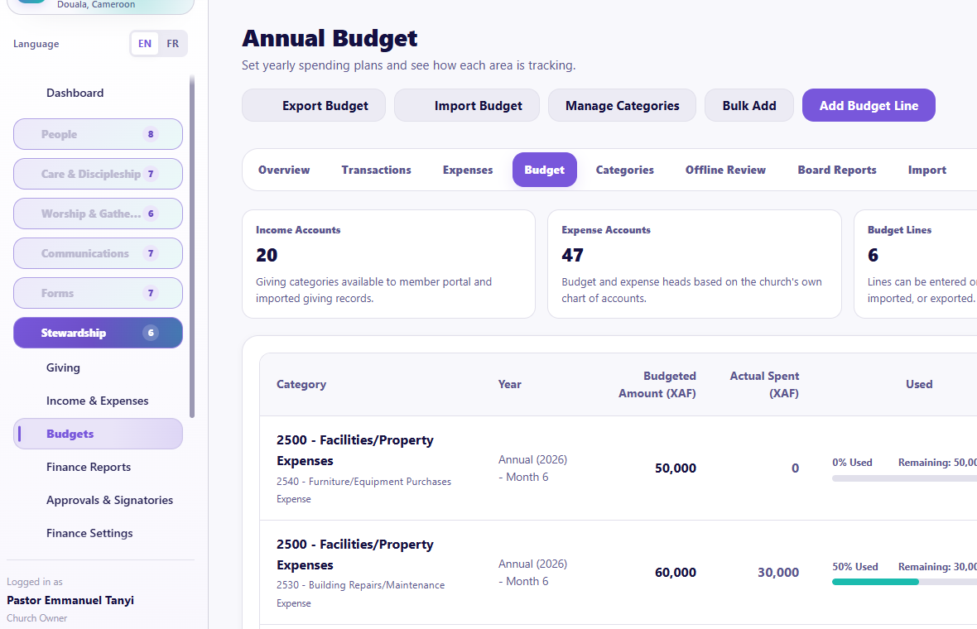Click the 0% Used progress bar
This screenshot has height=629, width=977.
[x=904, y=478]
